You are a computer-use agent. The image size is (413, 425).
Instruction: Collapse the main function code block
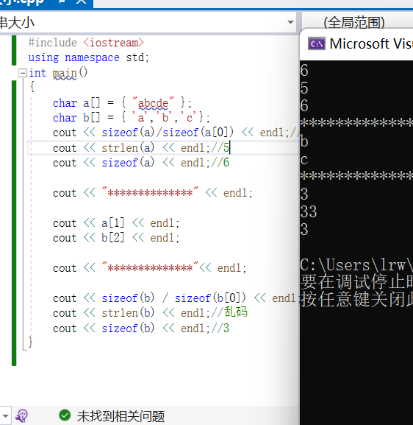pyautogui.click(x=23, y=73)
